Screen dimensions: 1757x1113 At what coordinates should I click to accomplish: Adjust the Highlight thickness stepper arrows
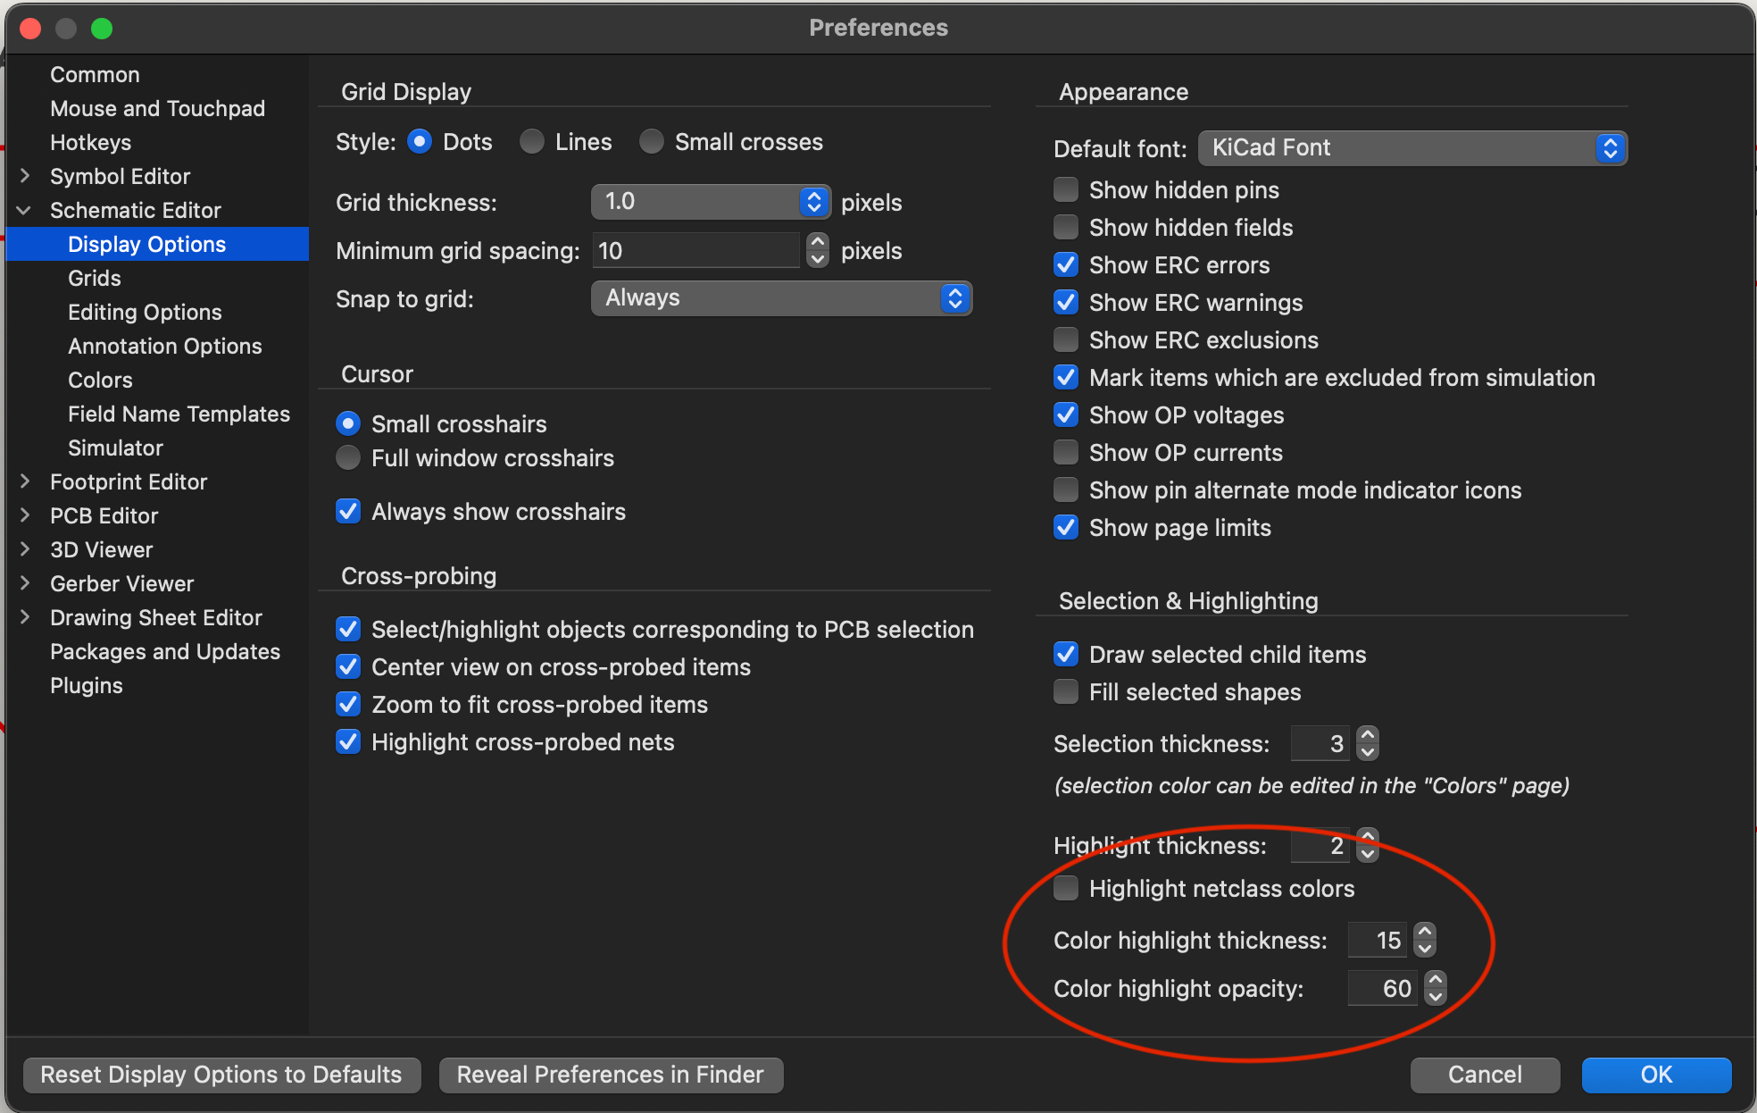[1367, 845]
